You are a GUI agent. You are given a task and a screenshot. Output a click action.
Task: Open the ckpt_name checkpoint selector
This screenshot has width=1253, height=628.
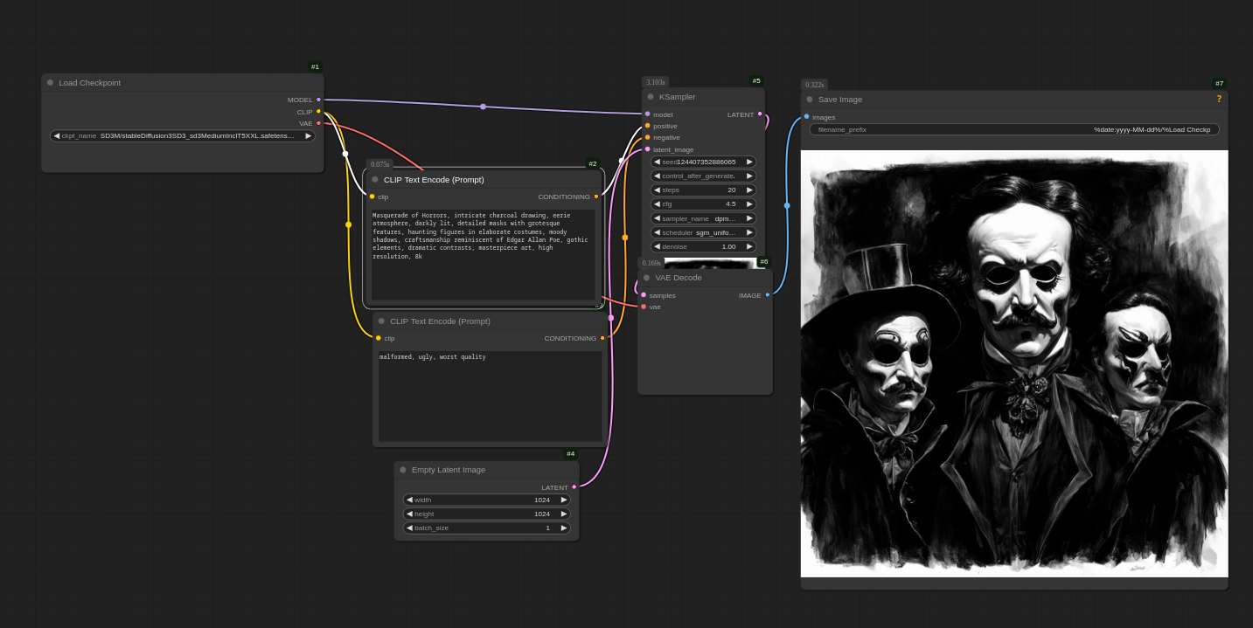183,136
